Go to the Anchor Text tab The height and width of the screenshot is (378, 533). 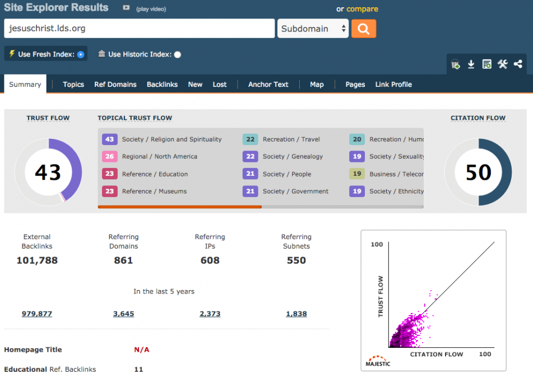click(x=268, y=84)
